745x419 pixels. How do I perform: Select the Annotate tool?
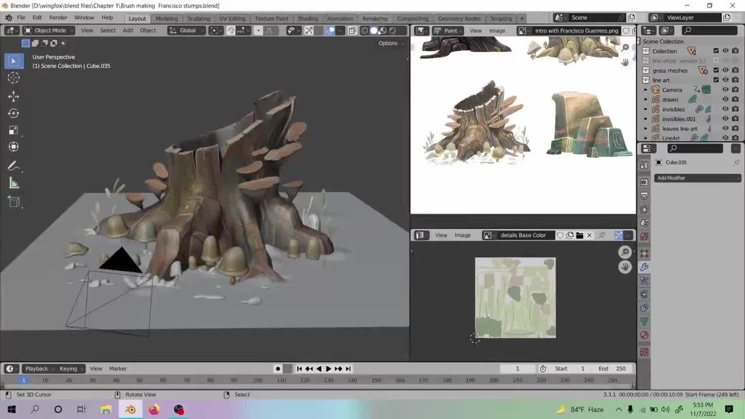13,166
